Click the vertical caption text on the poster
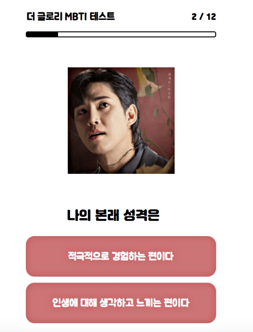The width and height of the screenshot is (253, 332). (x=169, y=85)
